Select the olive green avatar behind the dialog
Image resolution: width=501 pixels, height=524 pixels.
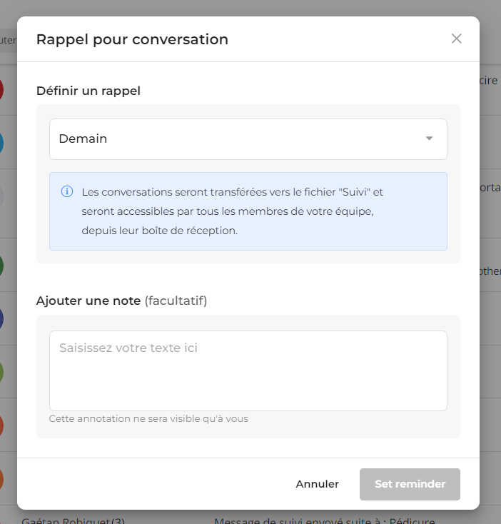pos(1,372)
